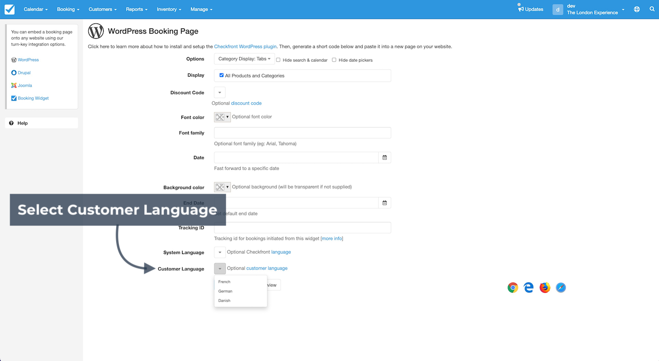Open the System Language dropdown

pyautogui.click(x=220, y=252)
